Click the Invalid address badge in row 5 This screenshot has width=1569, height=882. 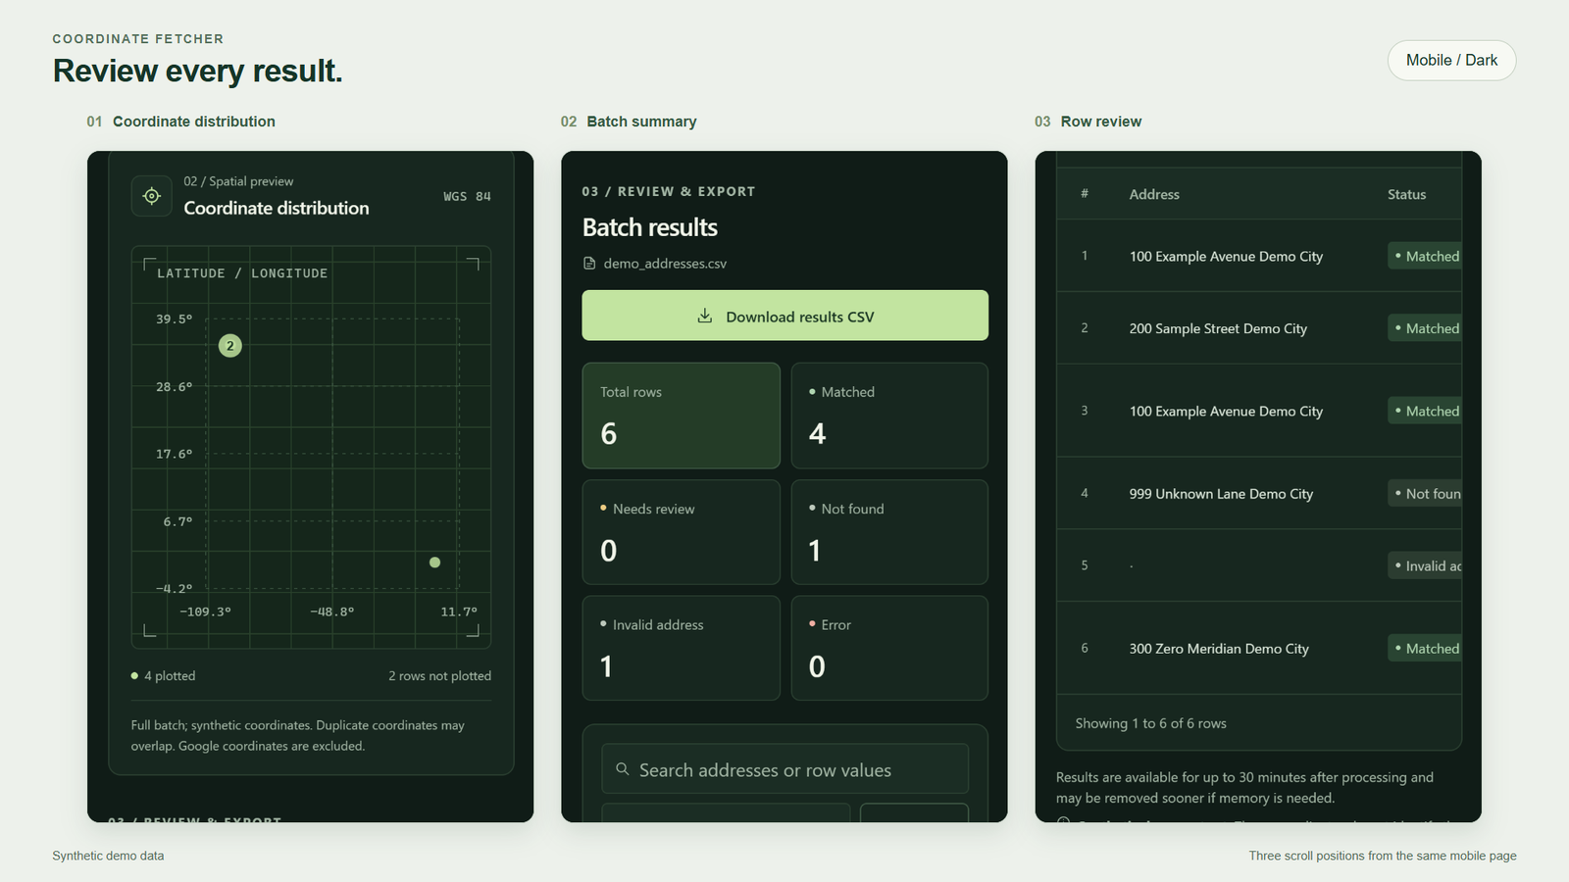1425,566
